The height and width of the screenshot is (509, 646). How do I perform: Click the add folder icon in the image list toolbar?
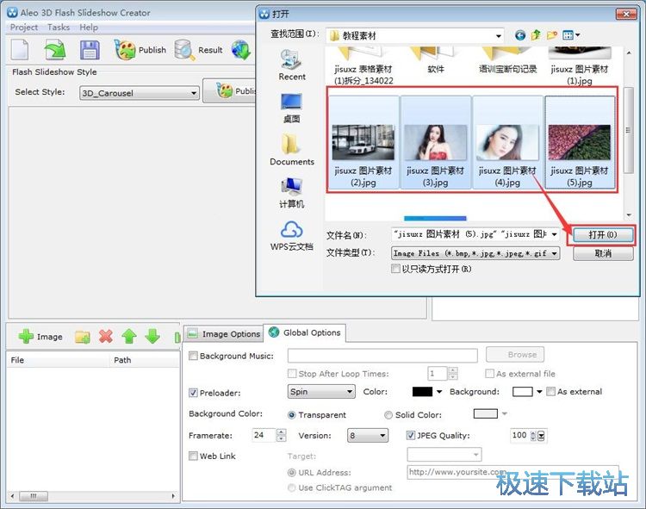tap(83, 337)
